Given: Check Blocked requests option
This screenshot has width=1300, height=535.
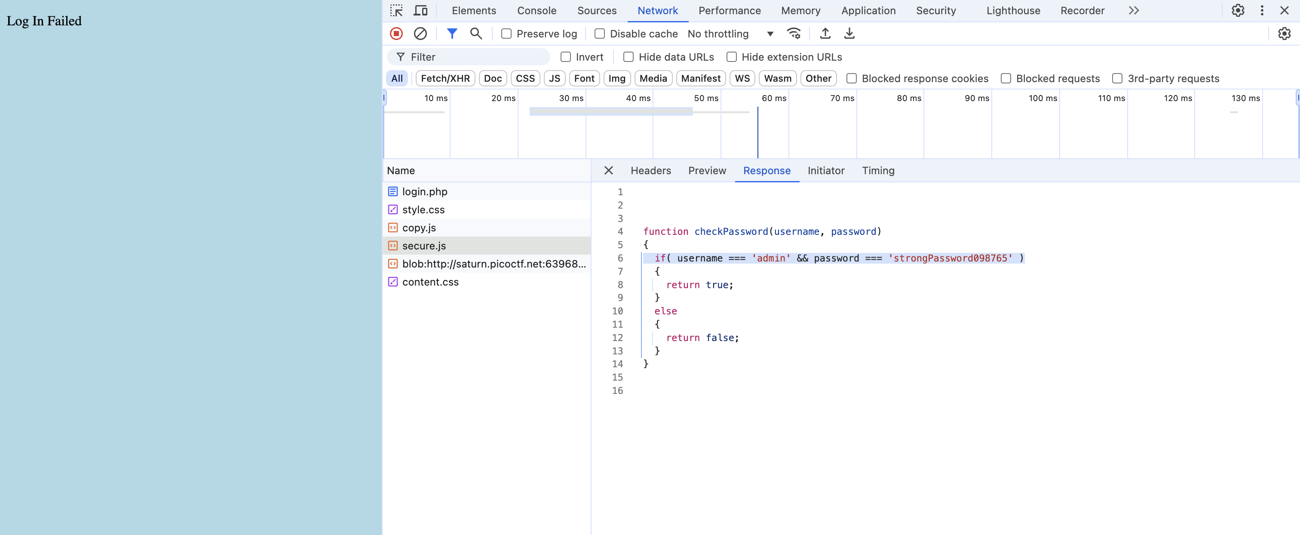Looking at the screenshot, I should click(1006, 78).
